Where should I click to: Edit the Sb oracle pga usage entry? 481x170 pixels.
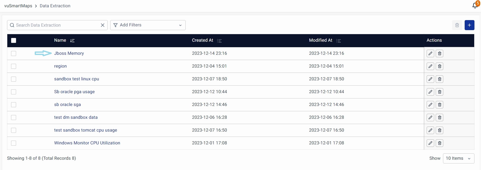click(430, 92)
